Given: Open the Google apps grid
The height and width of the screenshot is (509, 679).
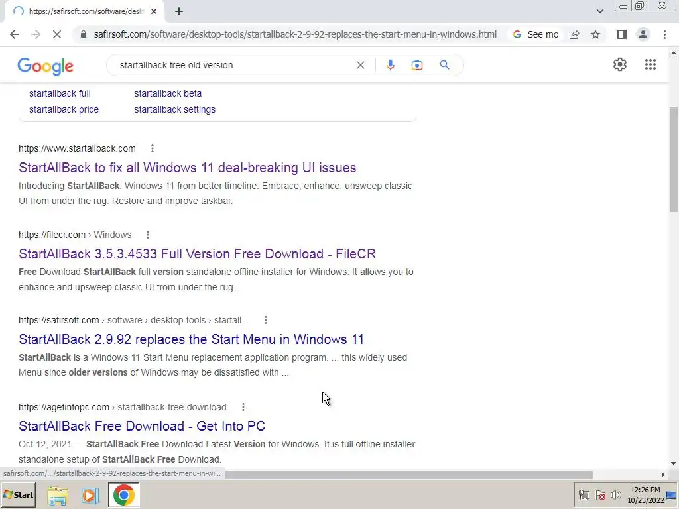Looking at the screenshot, I should (x=650, y=64).
